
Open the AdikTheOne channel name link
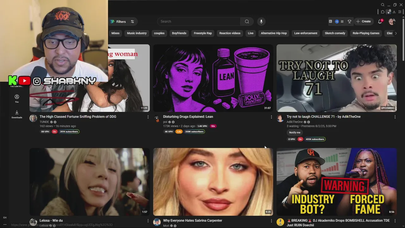pyautogui.click(x=295, y=122)
